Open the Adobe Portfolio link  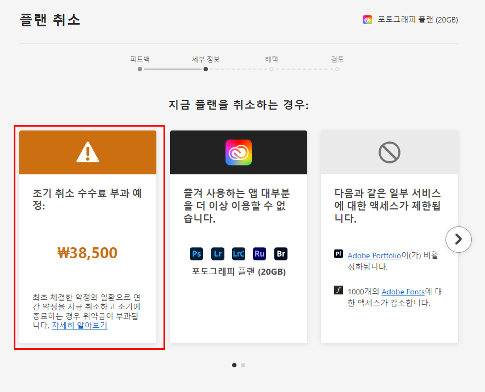[x=374, y=255]
